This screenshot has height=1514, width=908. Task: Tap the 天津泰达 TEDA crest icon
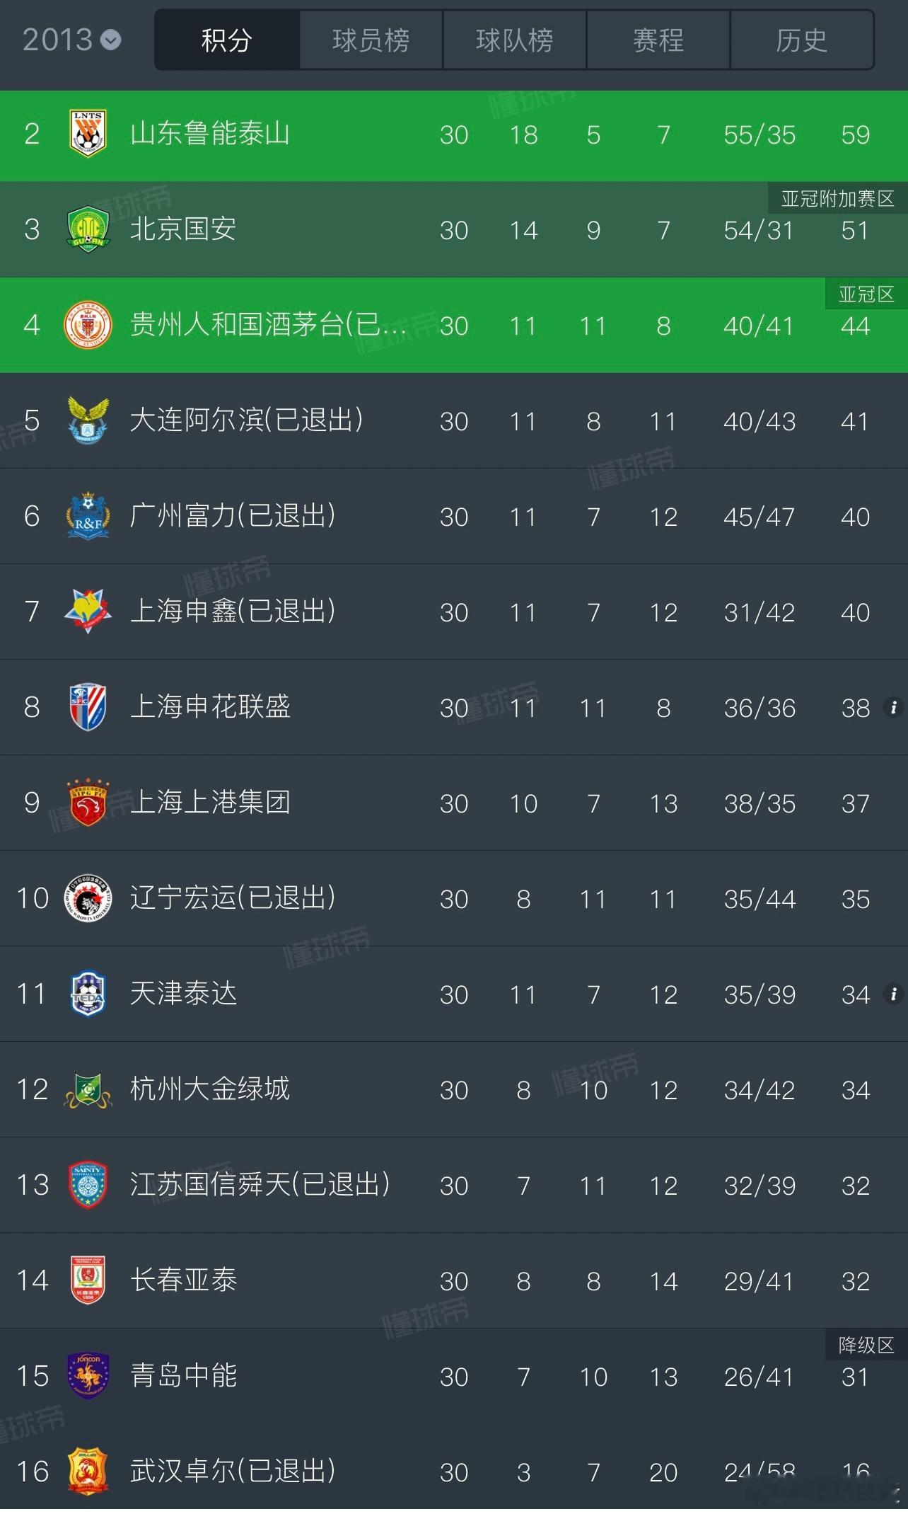[x=88, y=994]
